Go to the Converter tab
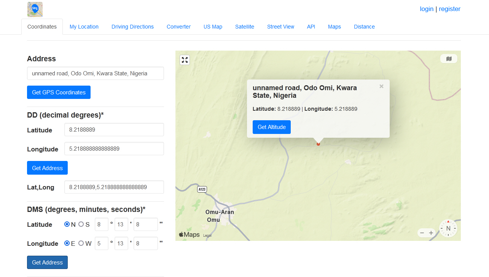Screen dimensions: 489x277 pyautogui.click(x=178, y=27)
